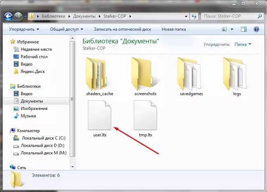The height and width of the screenshot is (192, 267).
Task: Open the view options dropdown arrow
Action: pos(232,29)
